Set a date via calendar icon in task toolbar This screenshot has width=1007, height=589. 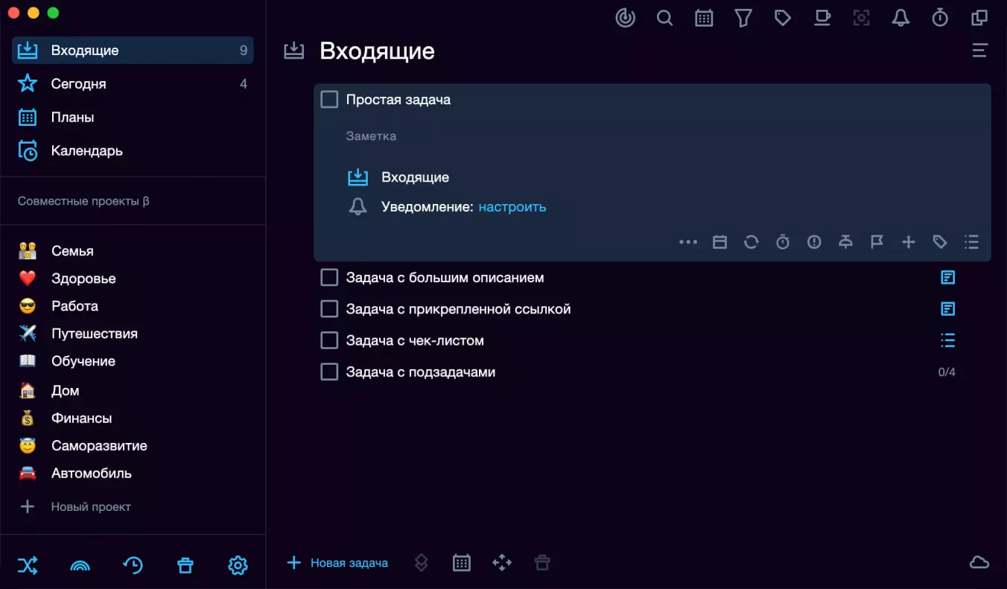coord(719,242)
